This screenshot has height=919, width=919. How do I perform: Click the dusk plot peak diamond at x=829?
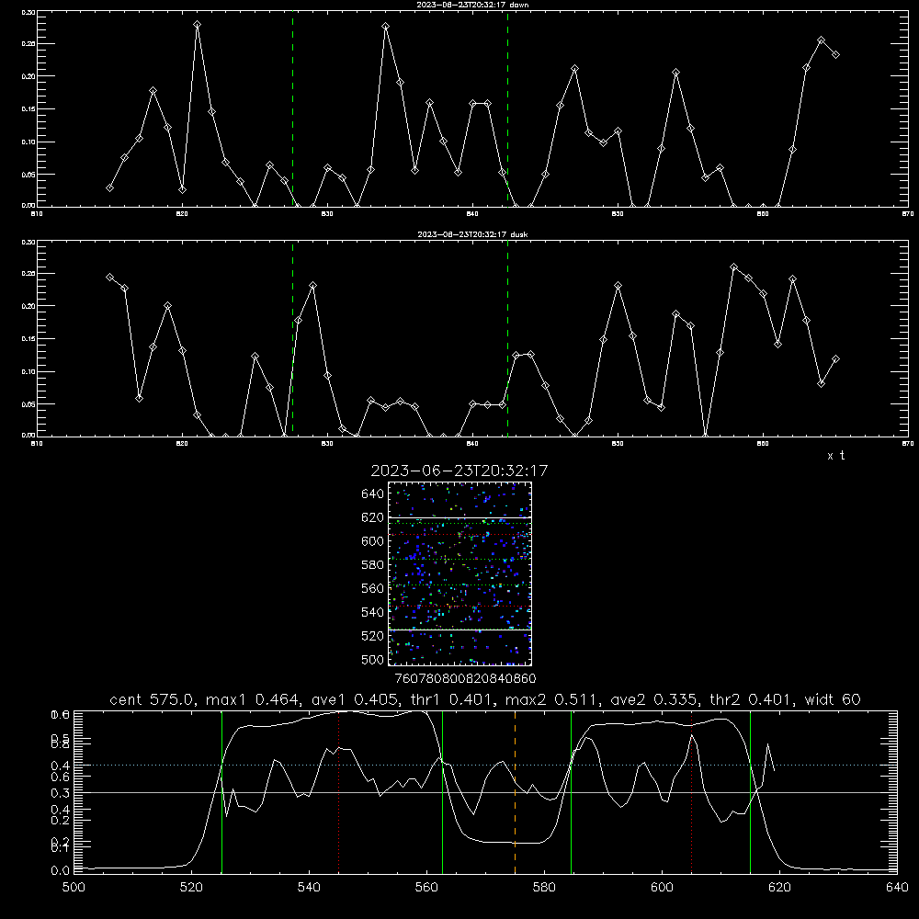[313, 286]
